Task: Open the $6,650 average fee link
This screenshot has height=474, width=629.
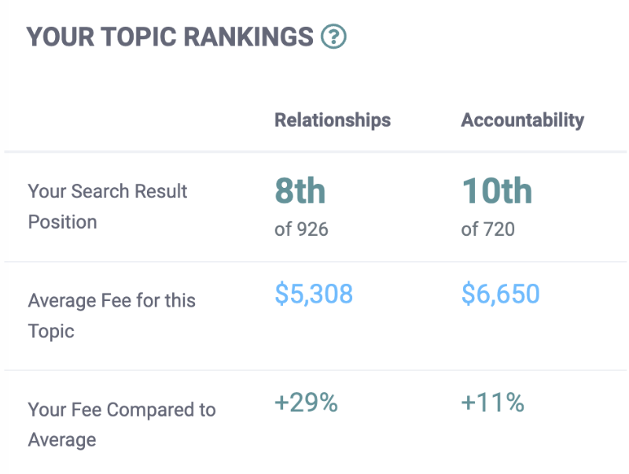Action: point(501,294)
